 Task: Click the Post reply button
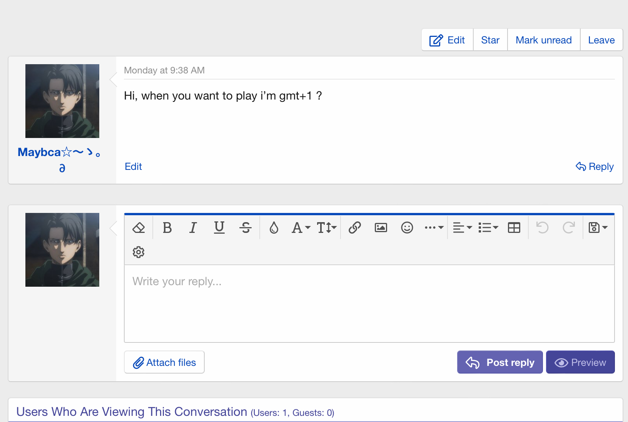[500, 362]
